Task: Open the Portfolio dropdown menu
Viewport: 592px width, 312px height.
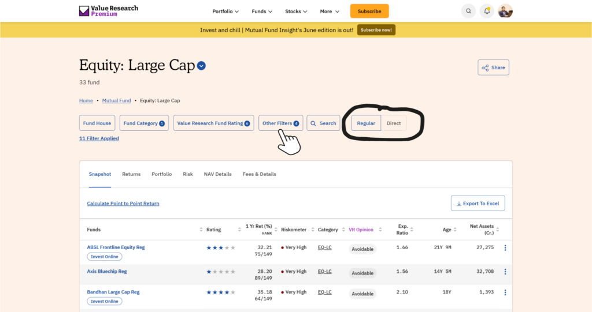Action: pyautogui.click(x=225, y=11)
